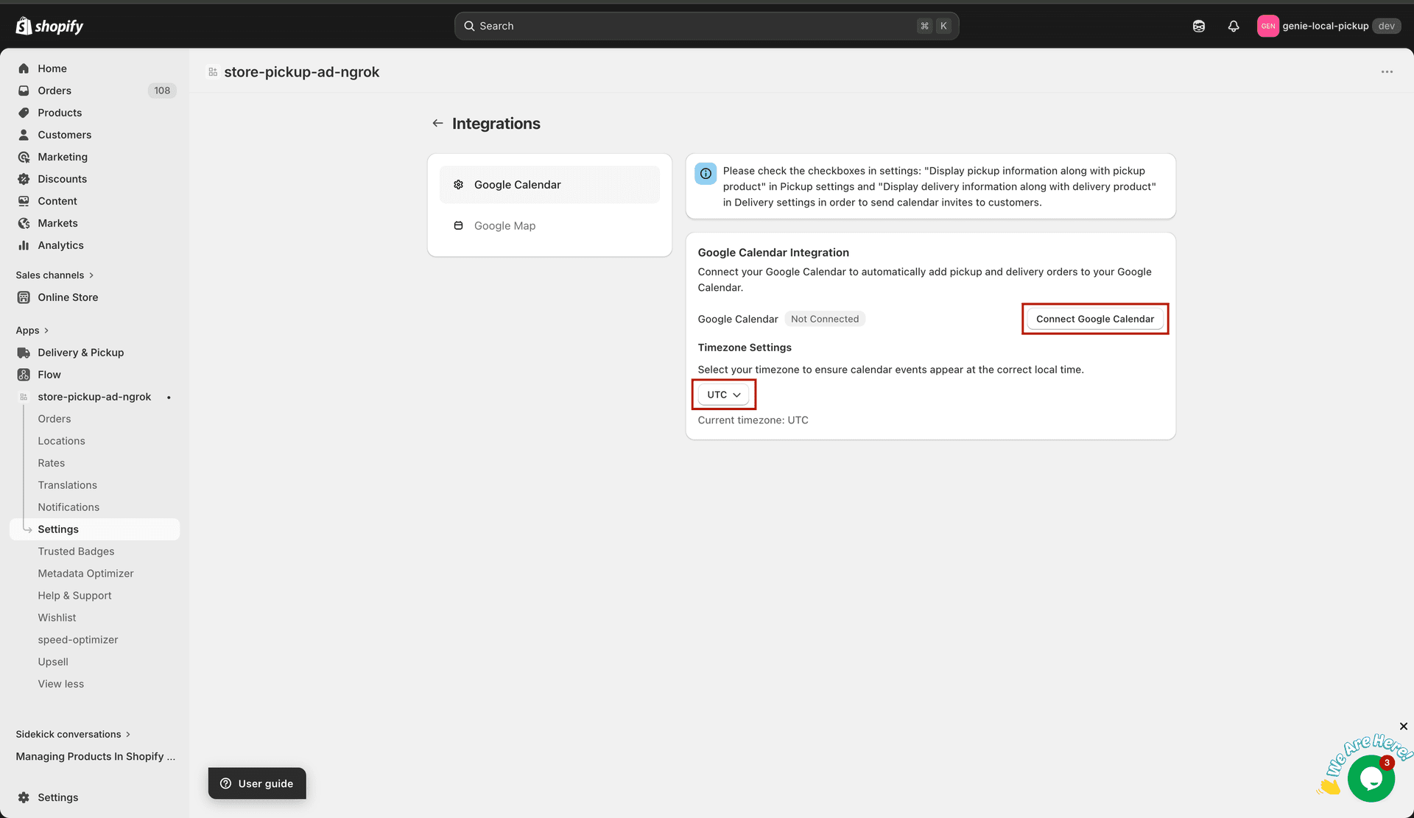Click the Content icon
The width and height of the screenshot is (1414, 818).
point(24,201)
